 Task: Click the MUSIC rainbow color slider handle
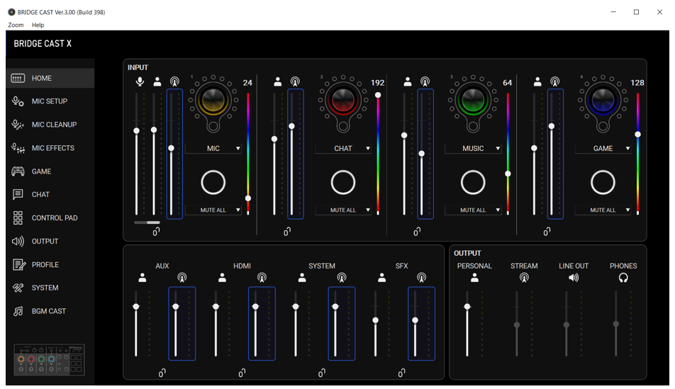[508, 174]
